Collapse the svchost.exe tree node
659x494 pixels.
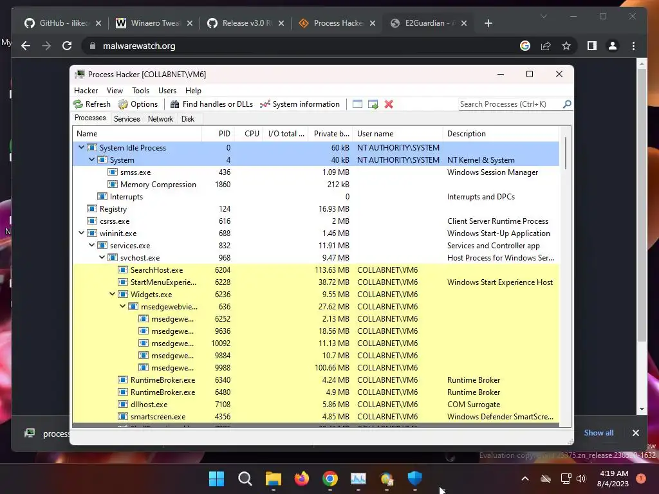click(x=102, y=257)
